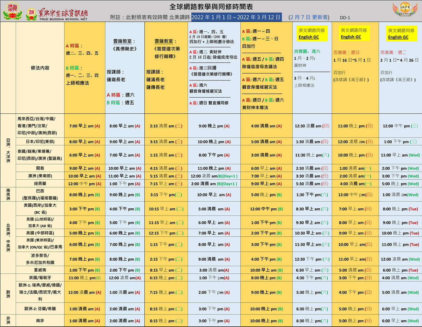Select the '非洲' region label
The height and width of the screenshot is (327, 422).
coord(8,320)
